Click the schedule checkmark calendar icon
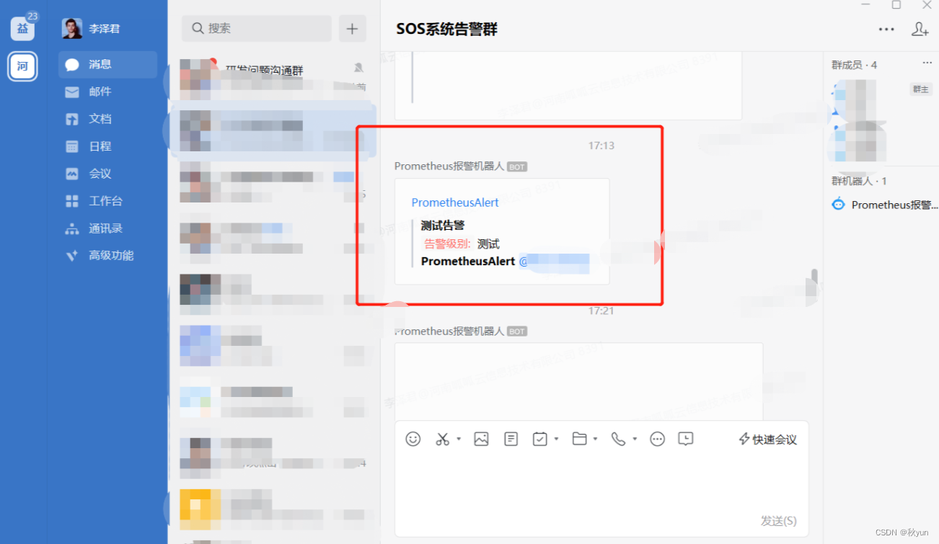 [540, 439]
